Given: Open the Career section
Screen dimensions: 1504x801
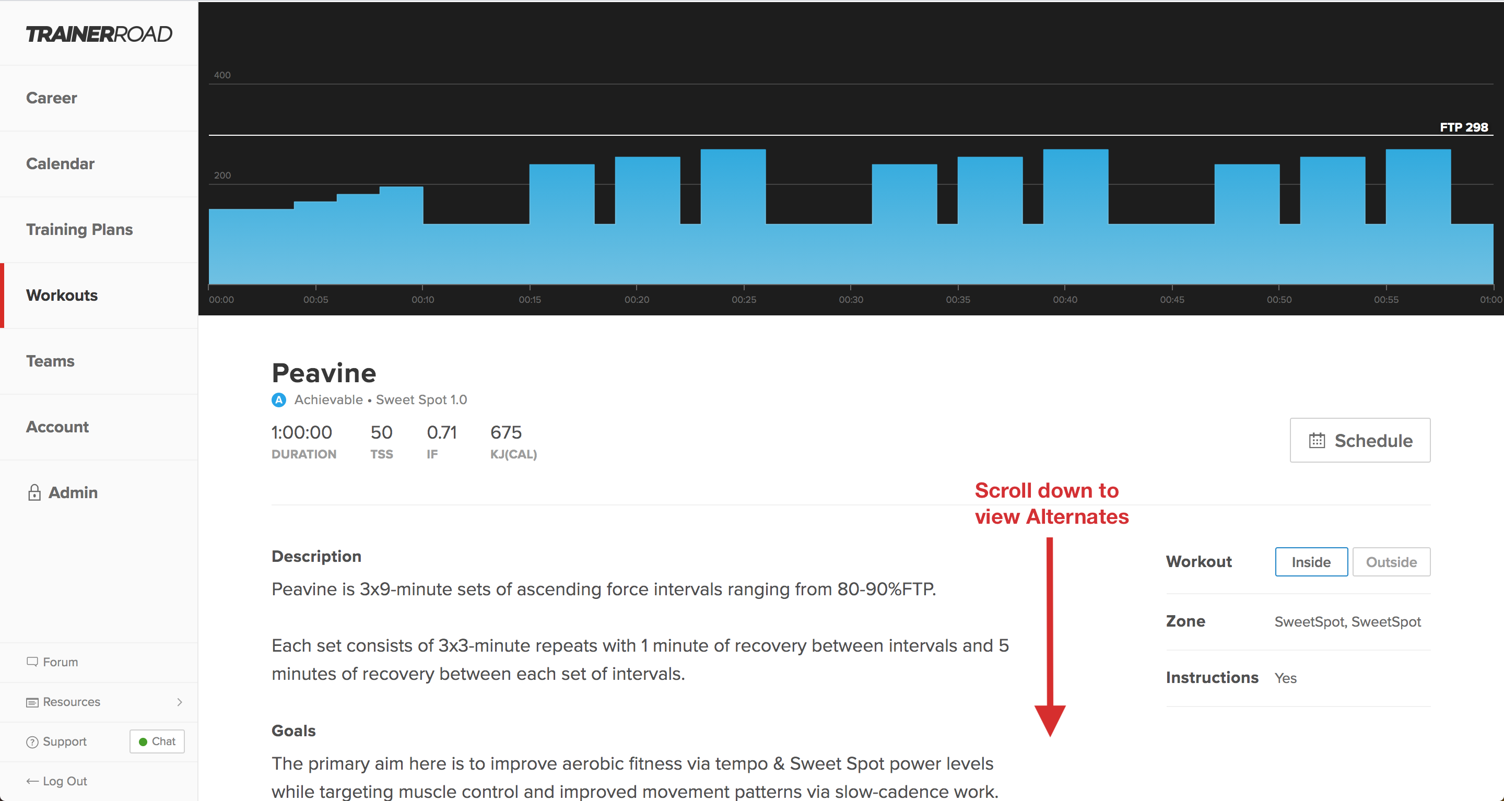Looking at the screenshot, I should 51,98.
